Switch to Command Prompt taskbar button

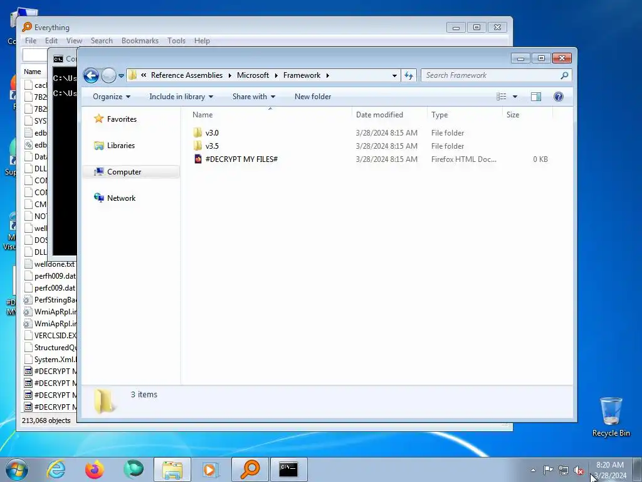[x=288, y=469]
